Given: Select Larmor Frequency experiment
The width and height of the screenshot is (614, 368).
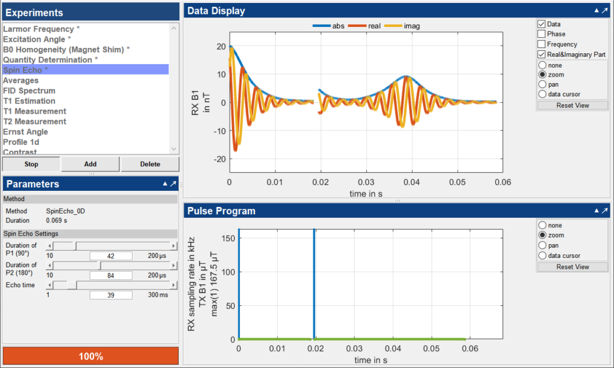Looking at the screenshot, I should click(x=38, y=29).
